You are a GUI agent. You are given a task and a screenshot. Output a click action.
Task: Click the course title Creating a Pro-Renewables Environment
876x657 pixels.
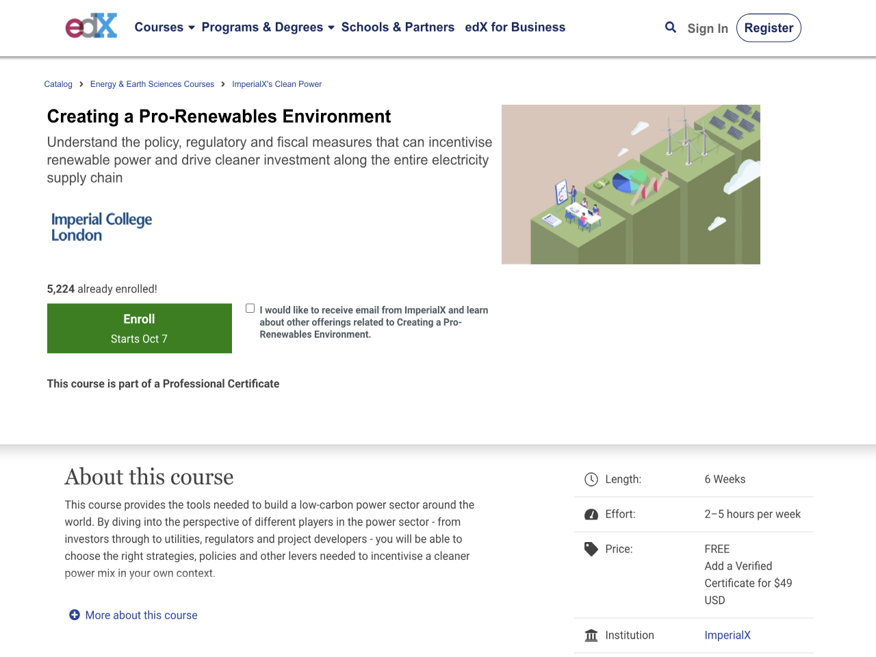(x=219, y=116)
